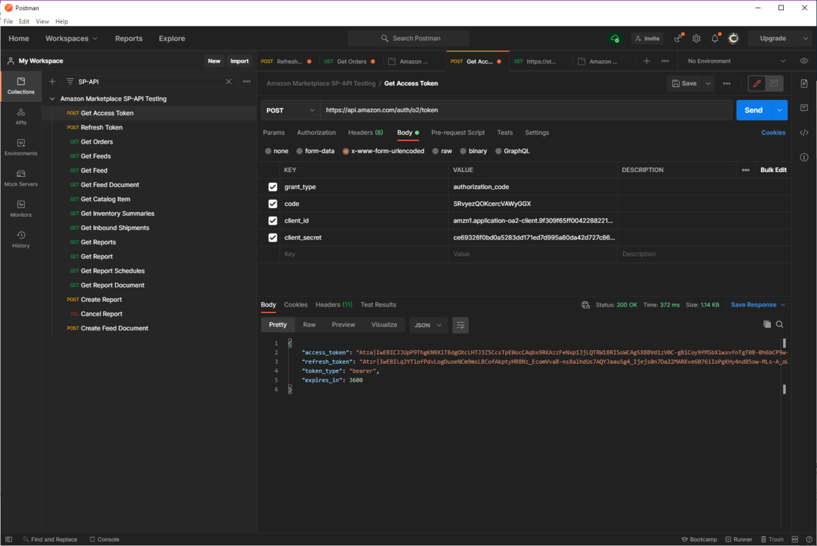Open the View menu in menu bar
This screenshot has width=817, height=546.
[42, 22]
